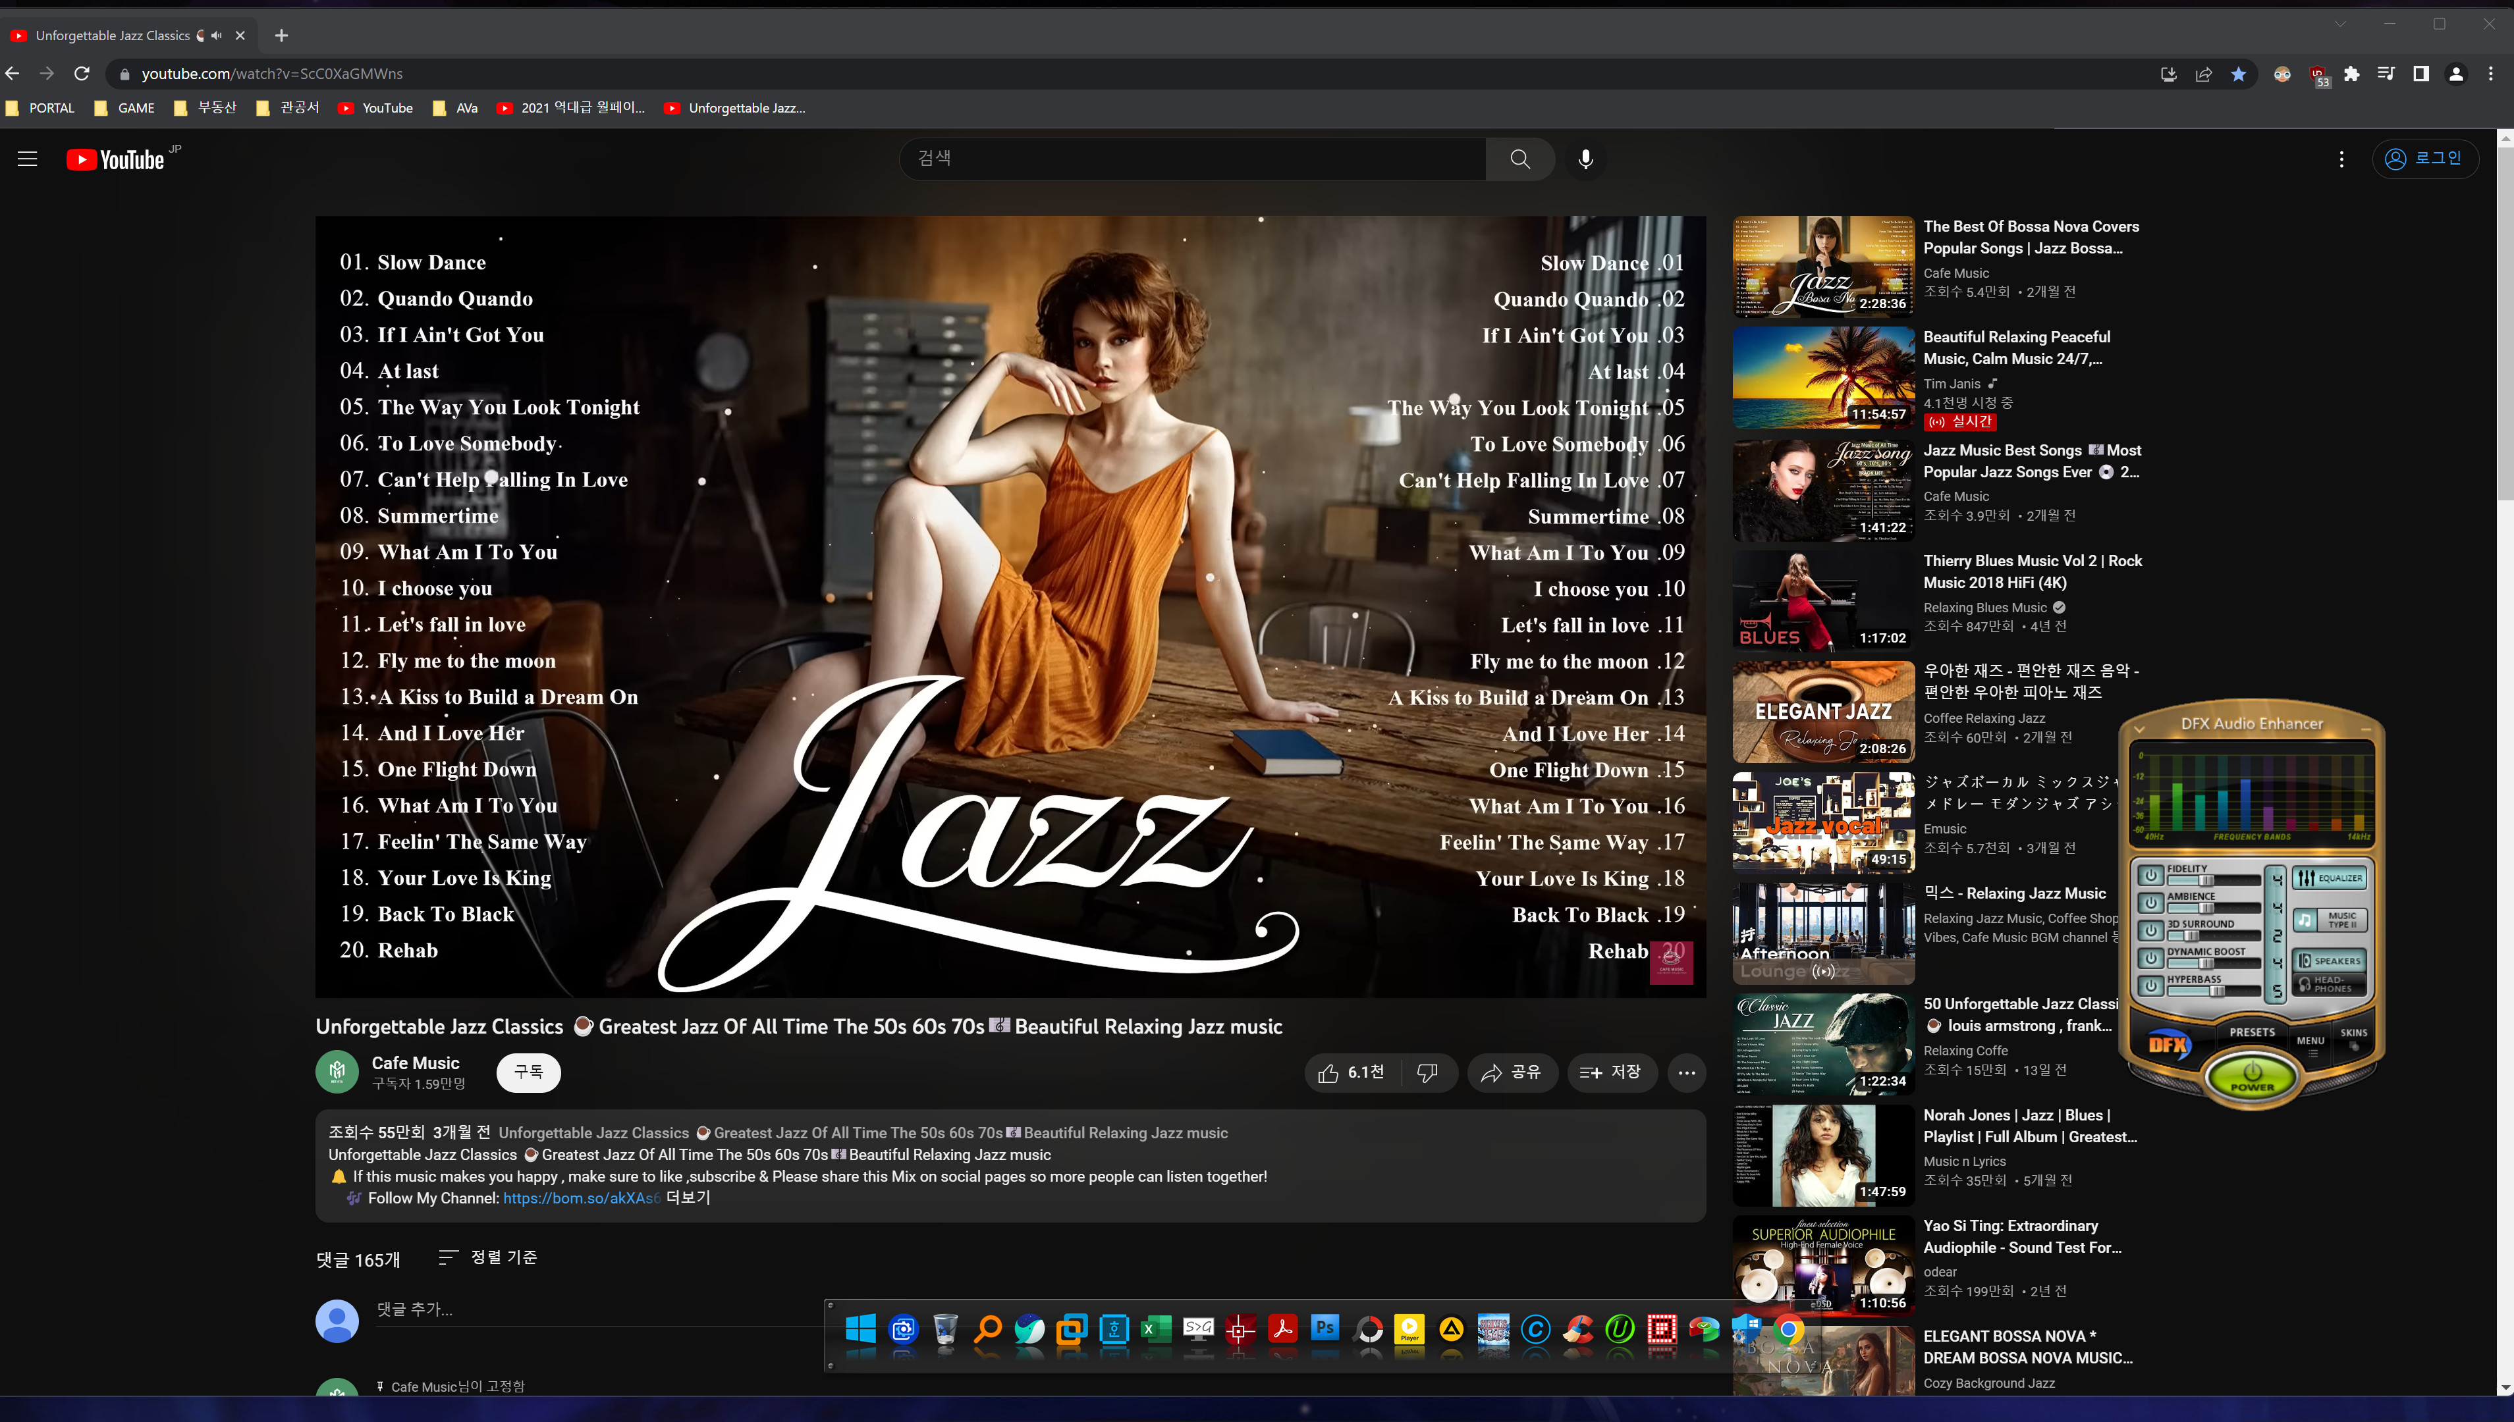Screen dimensions: 2514x1422
Task: Start voice search with microphone icon
Action: [1586, 159]
